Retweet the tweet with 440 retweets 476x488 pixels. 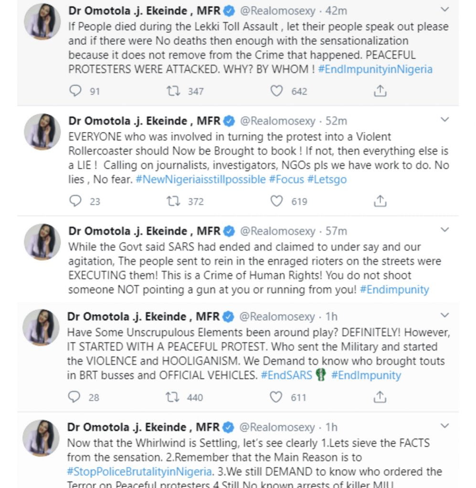tap(172, 397)
